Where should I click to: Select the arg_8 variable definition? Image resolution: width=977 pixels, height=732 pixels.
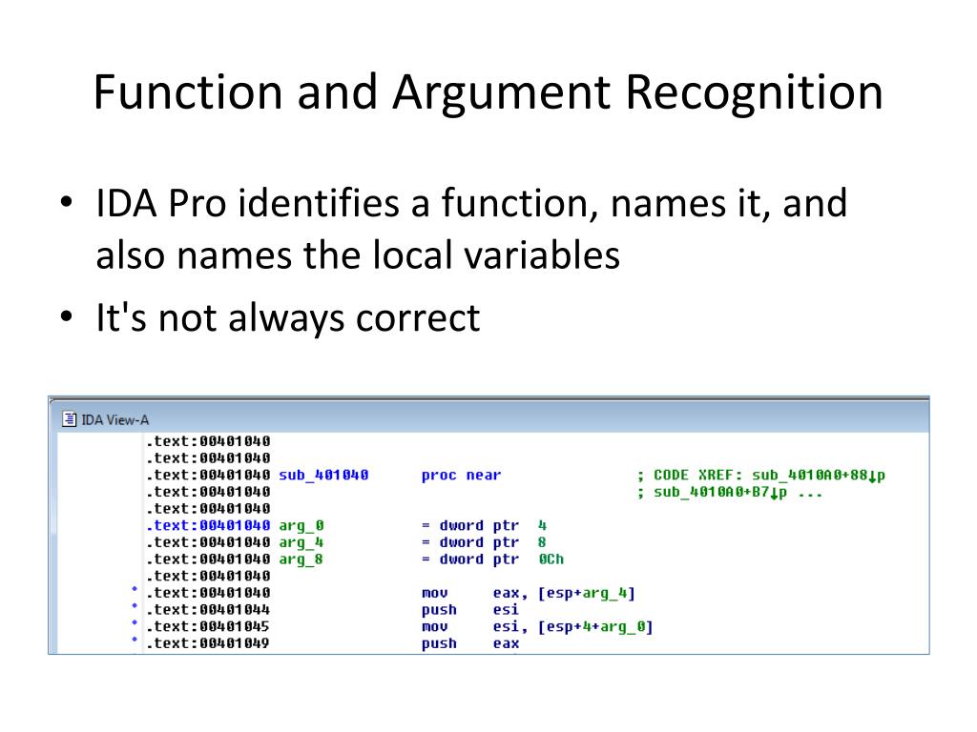click(301, 559)
